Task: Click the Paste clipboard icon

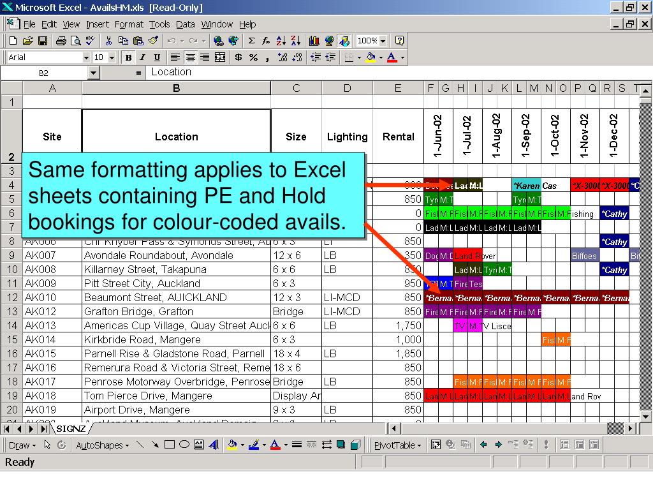Action: click(x=138, y=41)
